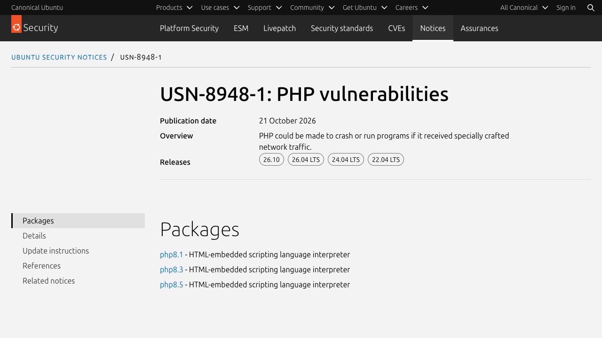Expand the Products dropdown menu
Viewport: 602px width, 338px height.
(x=174, y=8)
